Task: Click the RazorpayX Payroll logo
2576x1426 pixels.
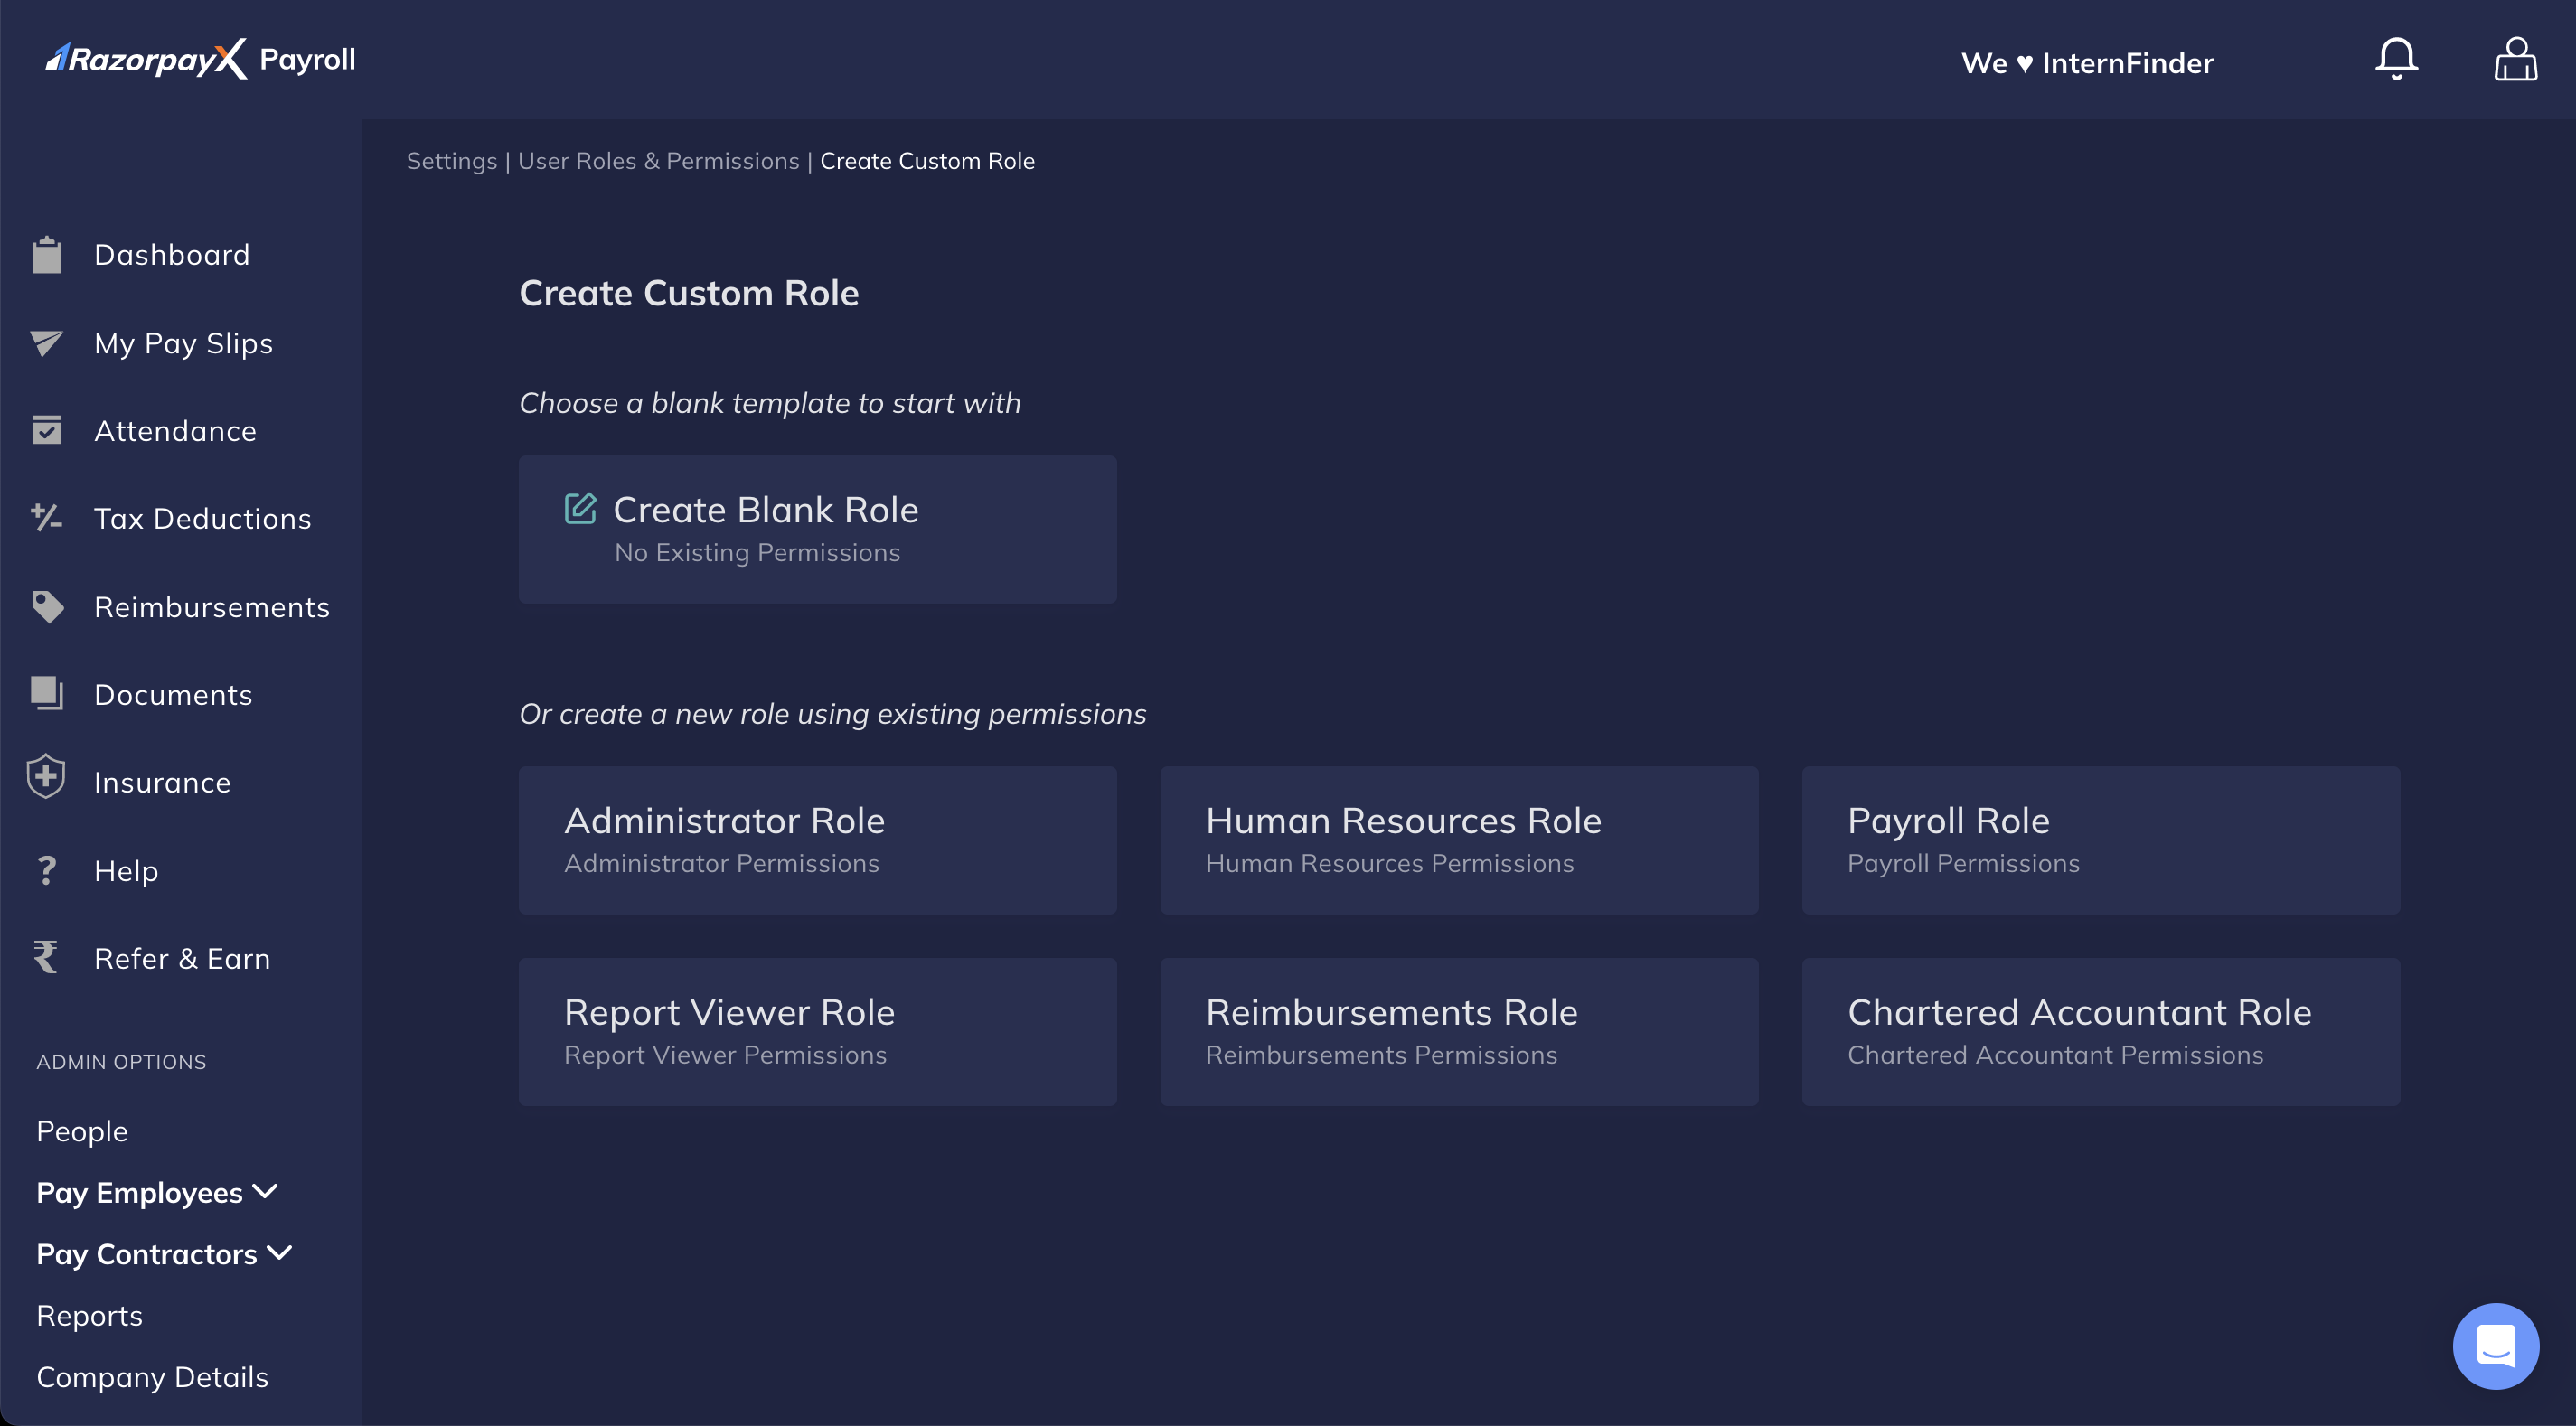Action: coord(201,59)
